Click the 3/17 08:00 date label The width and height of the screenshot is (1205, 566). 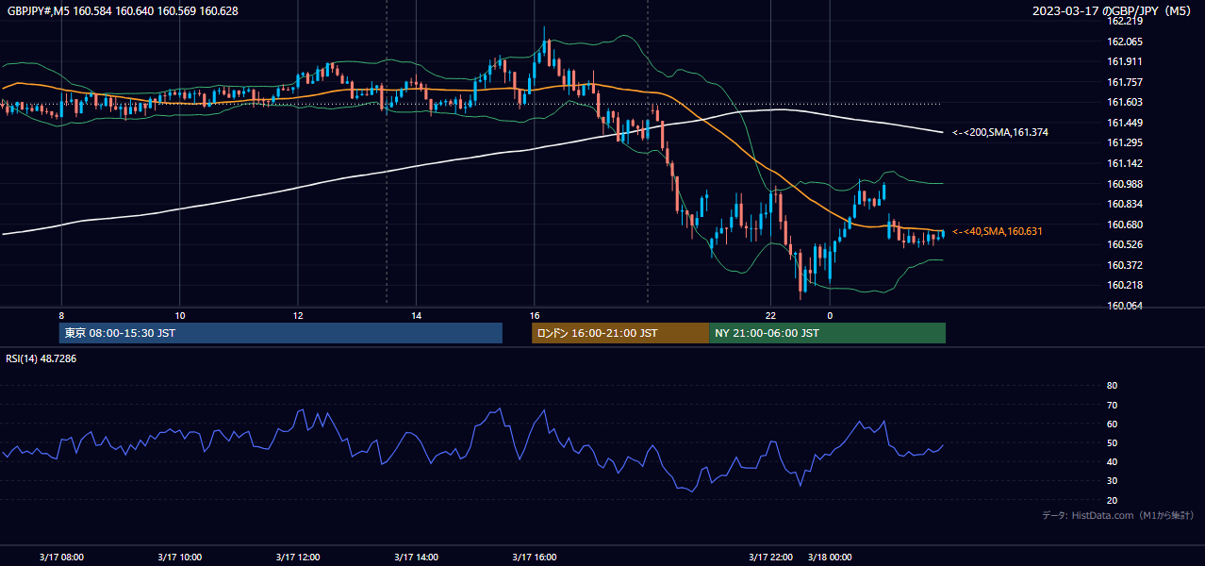tap(61, 557)
